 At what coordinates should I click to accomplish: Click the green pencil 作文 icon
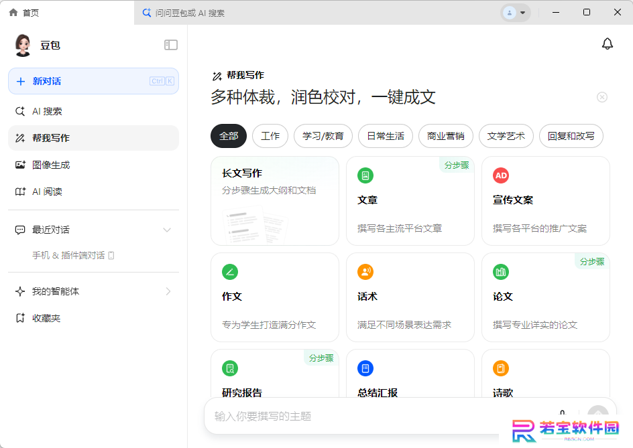click(x=230, y=272)
